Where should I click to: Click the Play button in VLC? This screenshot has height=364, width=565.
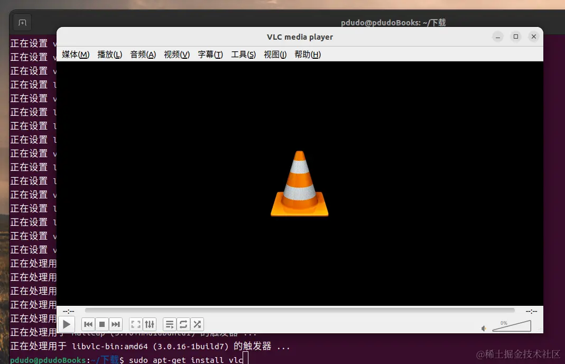tap(66, 324)
